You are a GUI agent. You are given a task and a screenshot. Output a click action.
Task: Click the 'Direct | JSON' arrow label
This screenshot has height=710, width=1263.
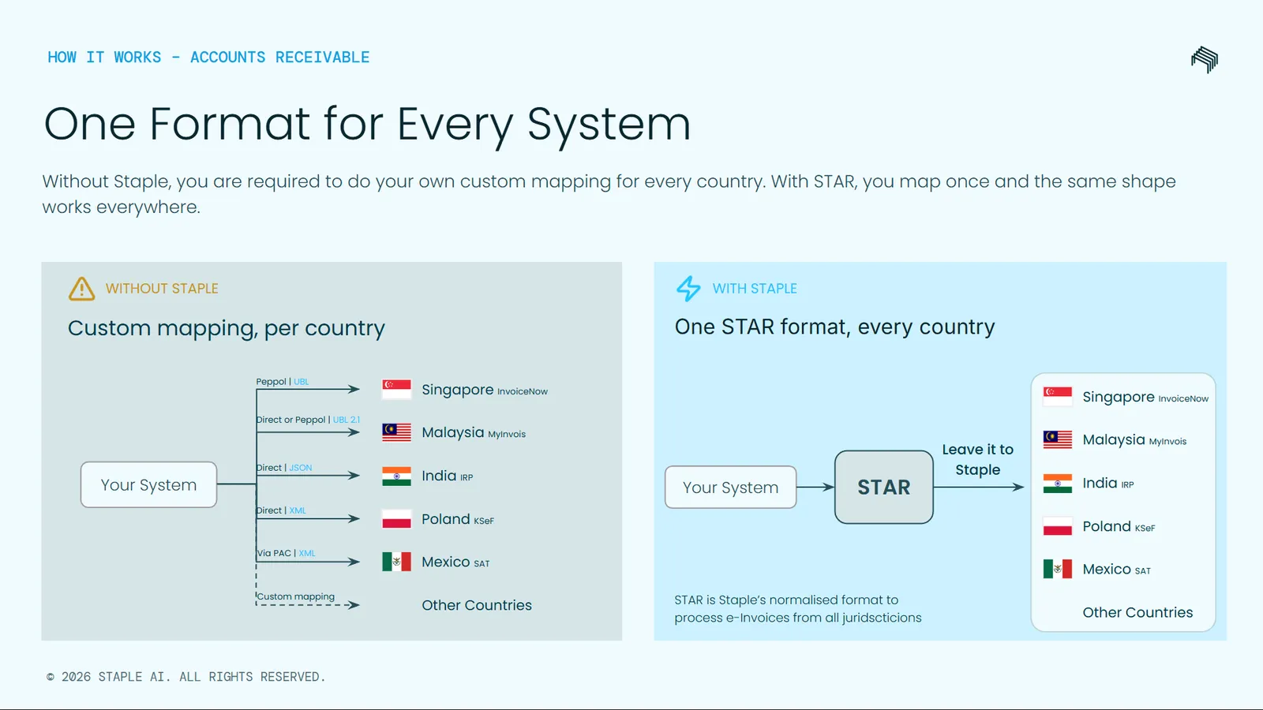point(284,468)
